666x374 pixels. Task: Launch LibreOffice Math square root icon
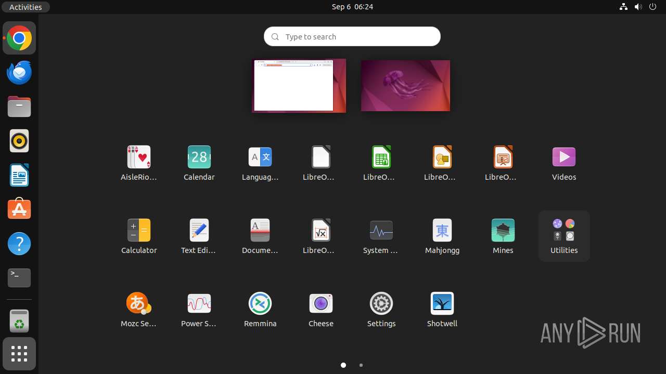[x=321, y=236]
